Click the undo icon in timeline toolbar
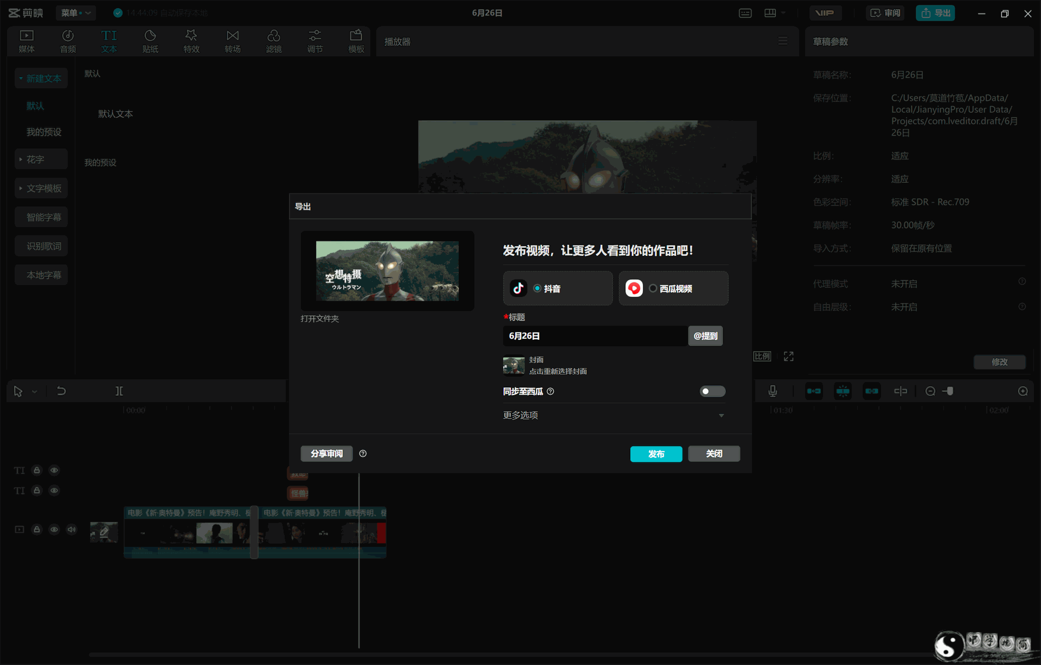This screenshot has width=1041, height=665. (x=61, y=391)
